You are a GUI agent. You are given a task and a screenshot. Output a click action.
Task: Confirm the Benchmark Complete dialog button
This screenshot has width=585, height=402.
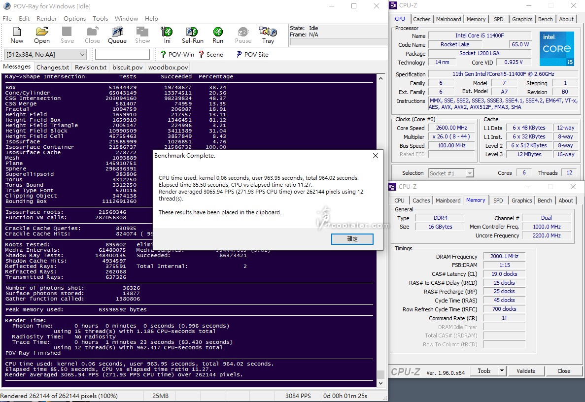pyautogui.click(x=352, y=239)
